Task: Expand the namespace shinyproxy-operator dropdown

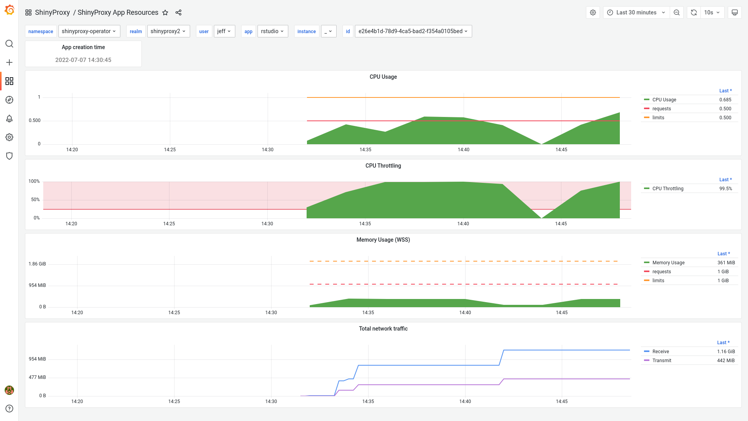Action: [89, 31]
